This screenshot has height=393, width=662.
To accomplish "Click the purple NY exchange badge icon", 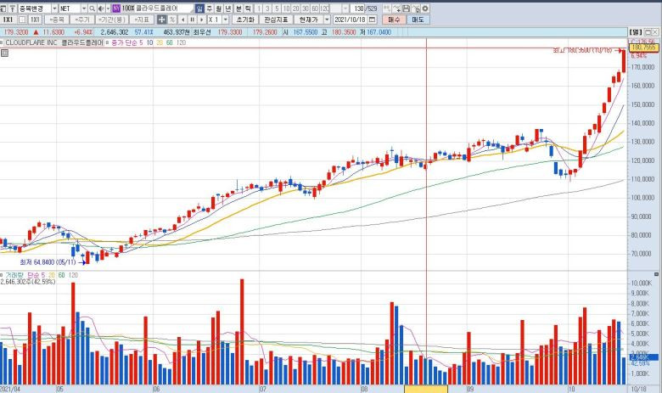I will (x=116, y=8).
